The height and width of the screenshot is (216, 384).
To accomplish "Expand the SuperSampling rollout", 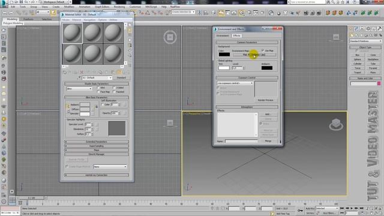I will point(97,146).
